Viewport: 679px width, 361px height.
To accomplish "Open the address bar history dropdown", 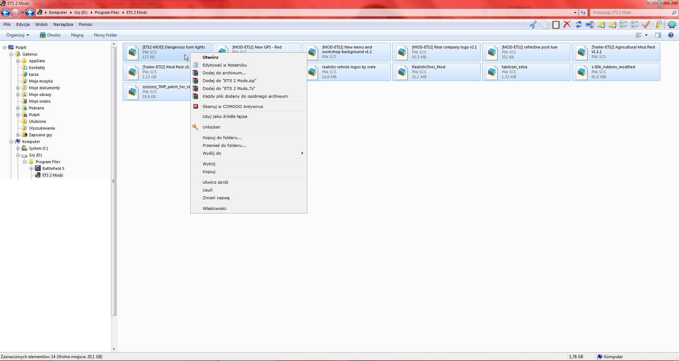I will coord(575,12).
